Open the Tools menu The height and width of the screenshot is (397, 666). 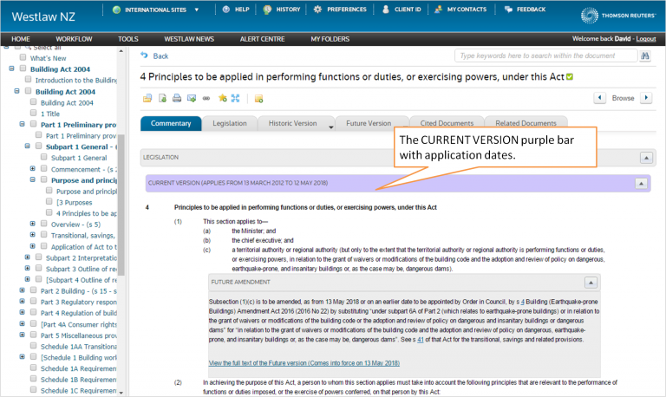(x=128, y=39)
